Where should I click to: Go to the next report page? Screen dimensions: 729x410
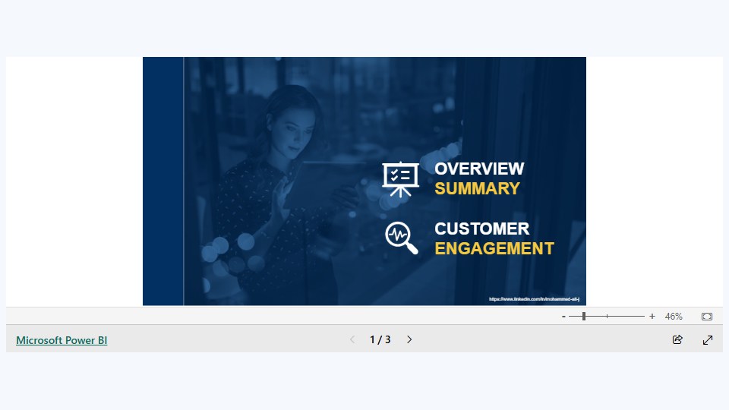point(409,340)
